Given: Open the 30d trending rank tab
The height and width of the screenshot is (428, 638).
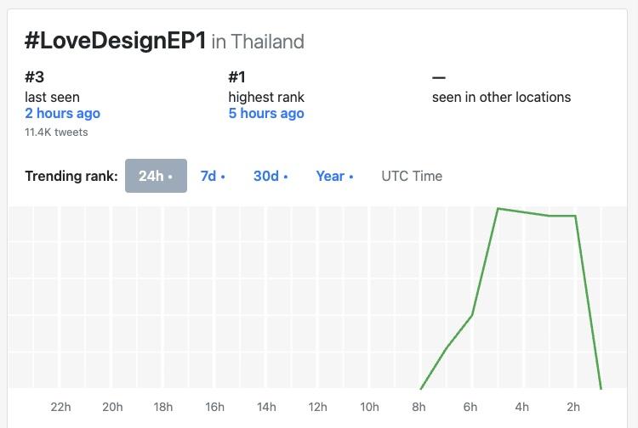Looking at the screenshot, I should tap(270, 176).
